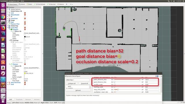Click the goal_distance_bias slider handle
The height and width of the screenshot is (104, 185).
pos(115,82)
